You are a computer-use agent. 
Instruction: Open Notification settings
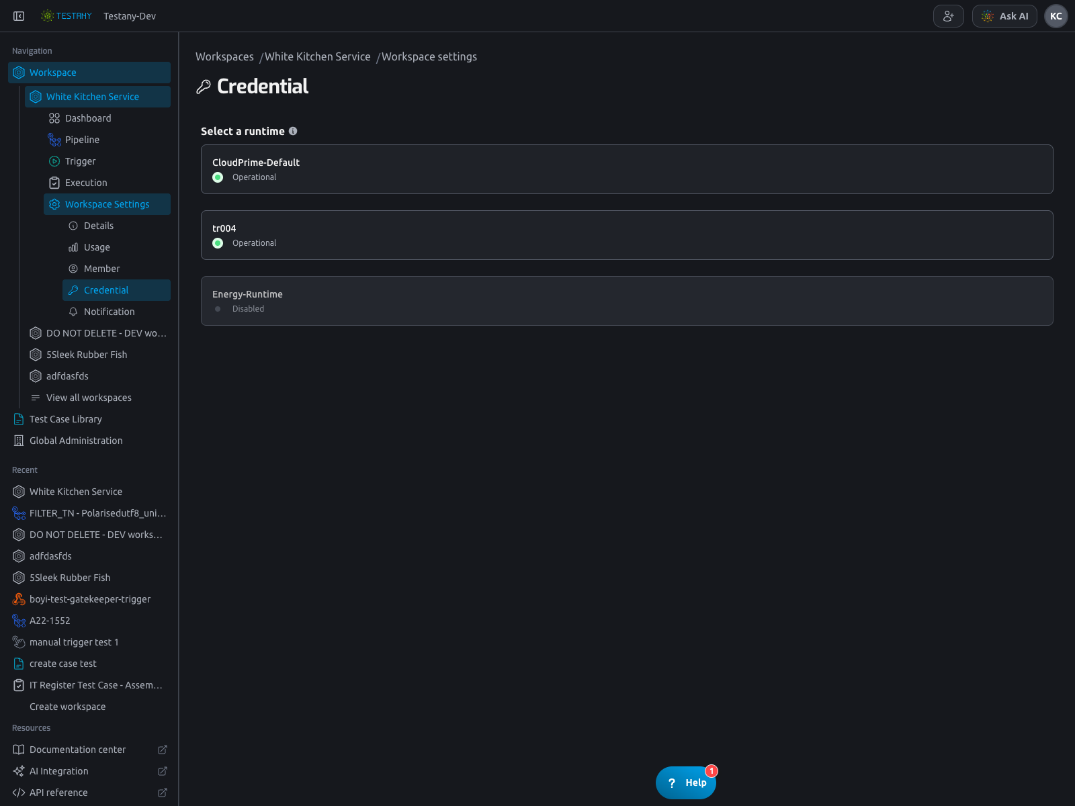(116, 312)
